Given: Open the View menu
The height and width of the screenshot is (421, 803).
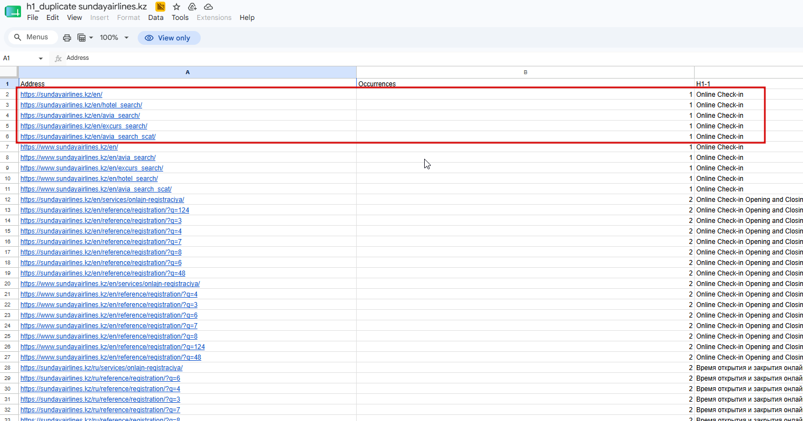Looking at the screenshot, I should (x=75, y=17).
